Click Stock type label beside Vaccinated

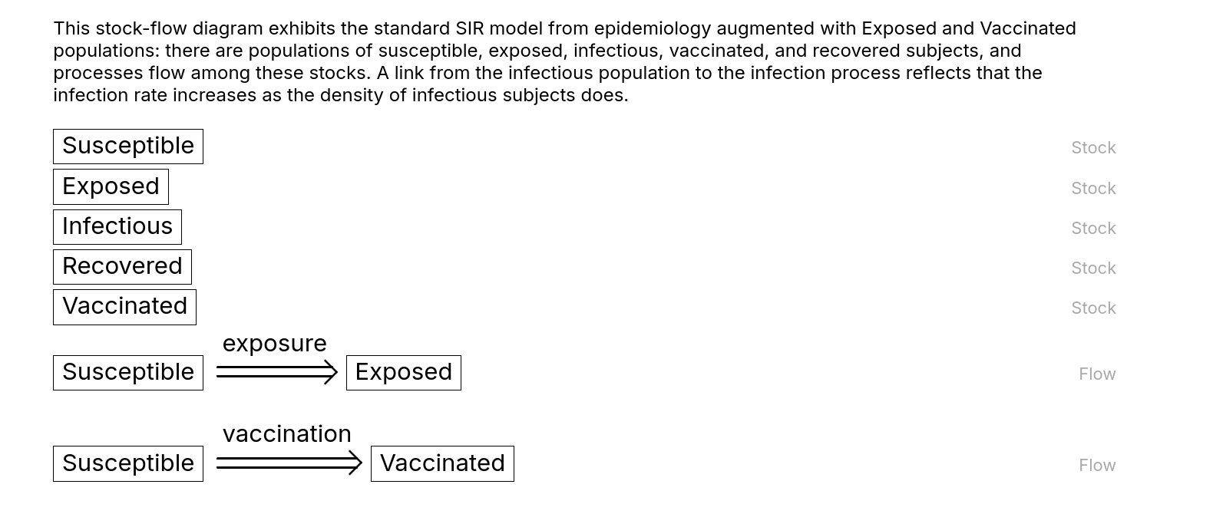click(x=1093, y=308)
